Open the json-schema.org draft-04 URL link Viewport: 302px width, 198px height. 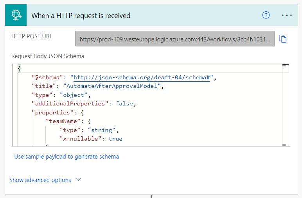point(142,77)
